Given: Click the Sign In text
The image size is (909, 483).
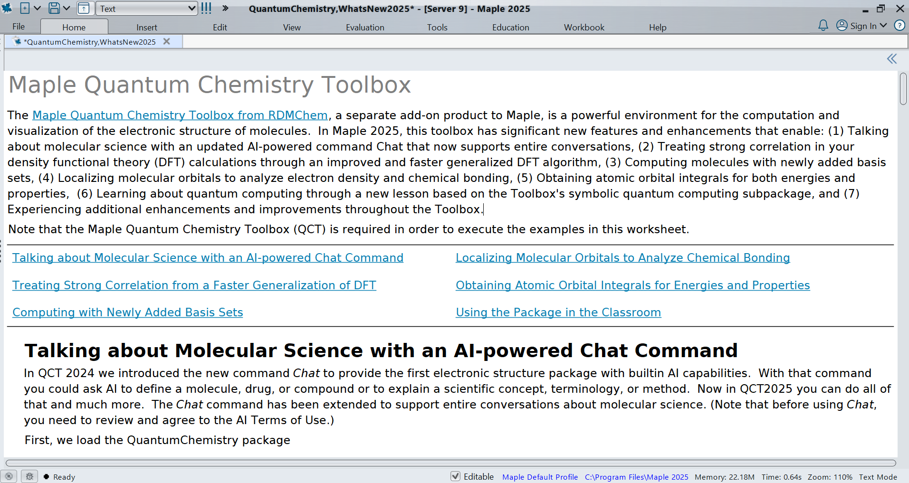Looking at the screenshot, I should click(863, 26).
